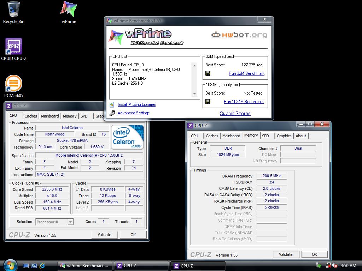Click OK in right CPU-Z window

click(314, 255)
